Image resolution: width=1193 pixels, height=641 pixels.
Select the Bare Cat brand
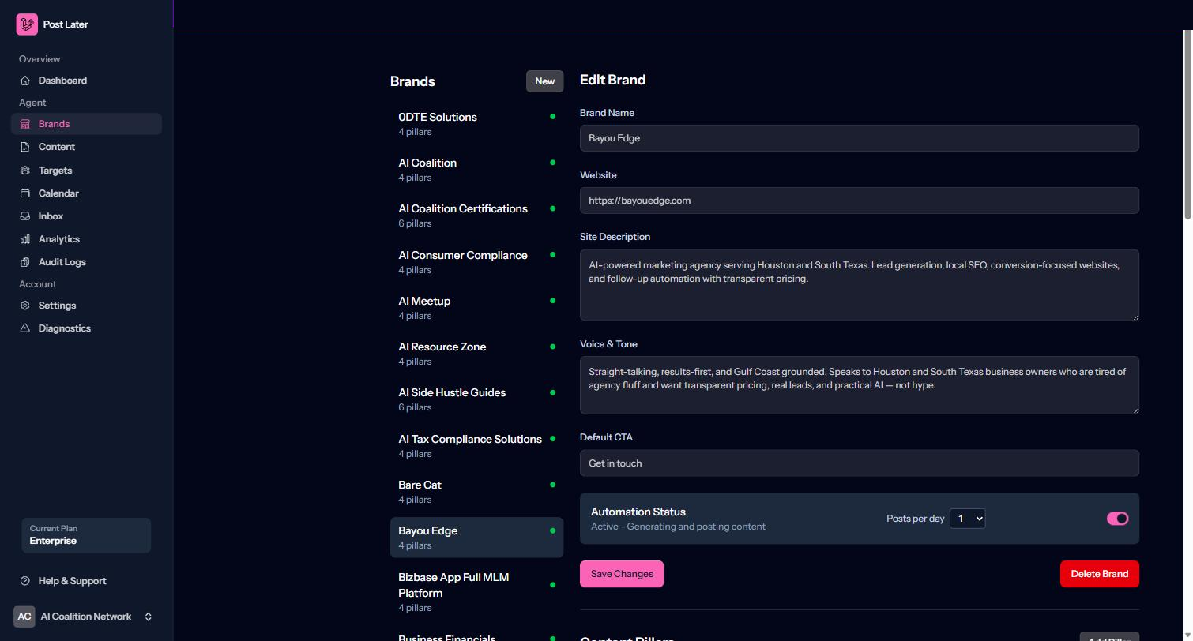[x=476, y=492]
